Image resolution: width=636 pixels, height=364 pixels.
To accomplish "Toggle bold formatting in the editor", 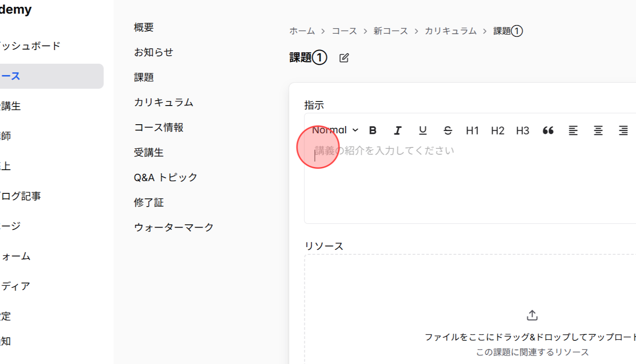I will tap(373, 131).
